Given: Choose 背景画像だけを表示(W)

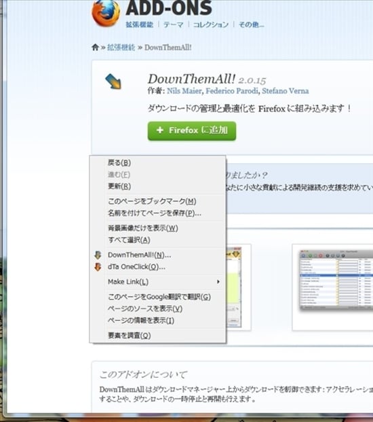Looking at the screenshot, I should point(158,228).
